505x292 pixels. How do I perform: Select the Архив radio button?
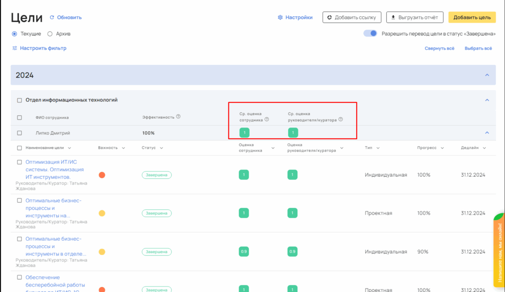pyautogui.click(x=50, y=34)
